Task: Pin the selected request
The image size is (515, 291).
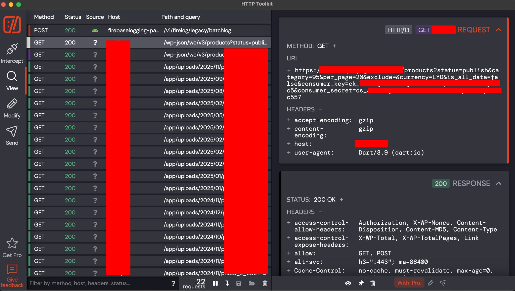Action: pos(361,283)
